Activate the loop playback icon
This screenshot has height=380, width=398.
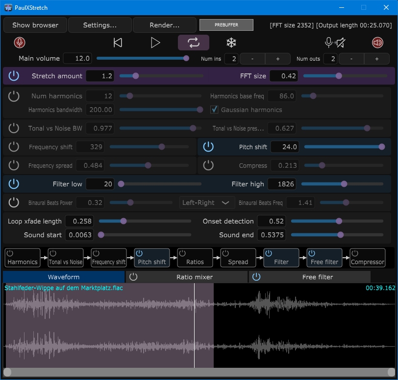tap(193, 43)
